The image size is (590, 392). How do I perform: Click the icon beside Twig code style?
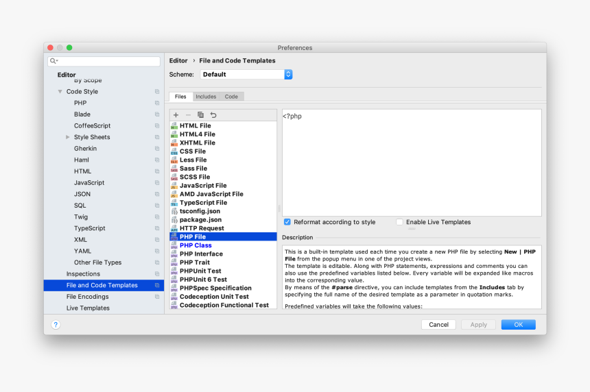point(157,217)
